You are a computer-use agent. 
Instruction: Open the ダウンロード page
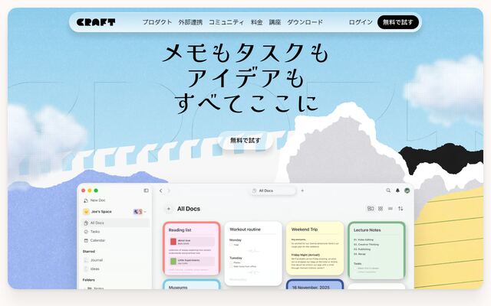[305, 22]
